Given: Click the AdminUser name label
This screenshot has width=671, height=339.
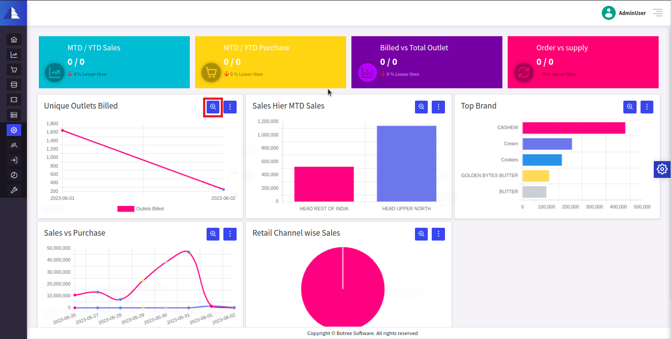Looking at the screenshot, I should point(632,13).
